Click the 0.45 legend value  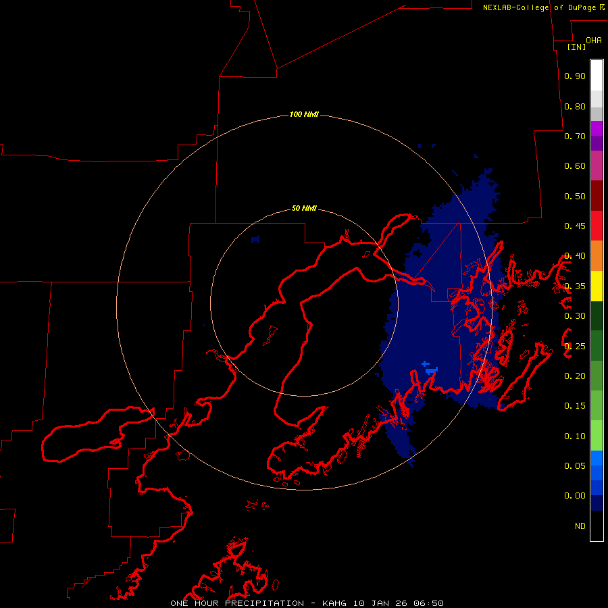point(575,226)
